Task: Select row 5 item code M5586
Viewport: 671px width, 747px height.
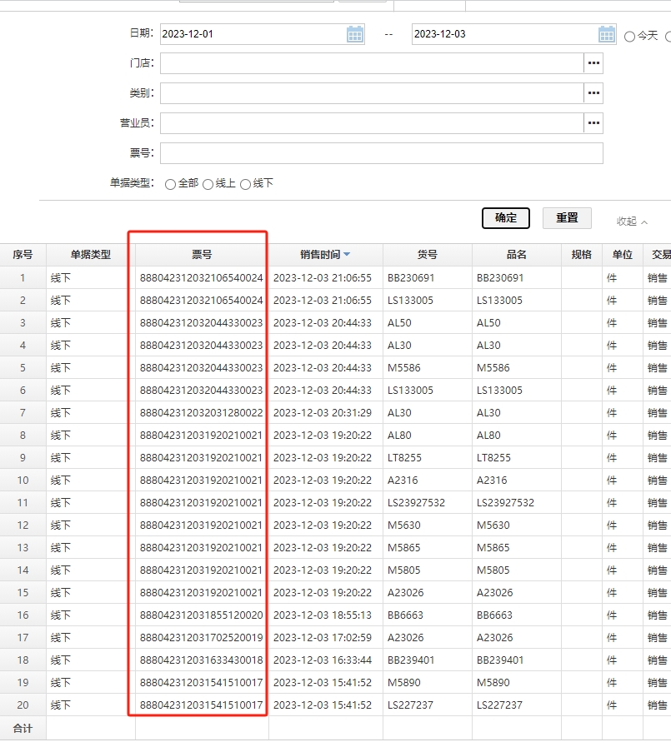Action: point(404,368)
